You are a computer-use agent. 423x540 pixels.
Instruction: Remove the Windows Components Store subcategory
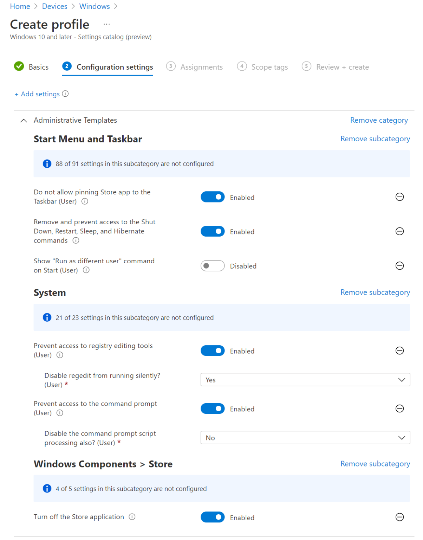point(375,464)
